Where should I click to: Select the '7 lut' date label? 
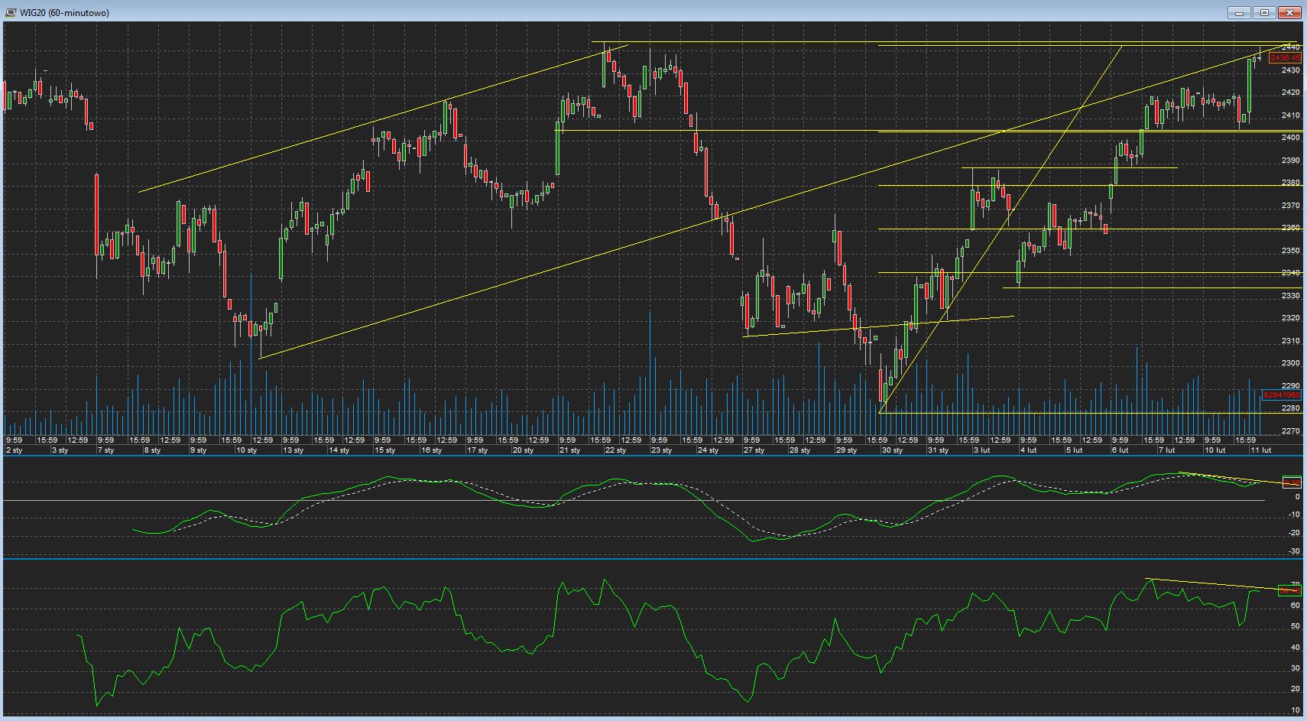(x=1166, y=450)
